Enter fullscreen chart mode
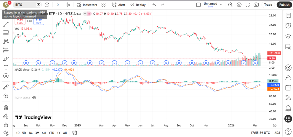 pyautogui.click(x=248, y=5)
